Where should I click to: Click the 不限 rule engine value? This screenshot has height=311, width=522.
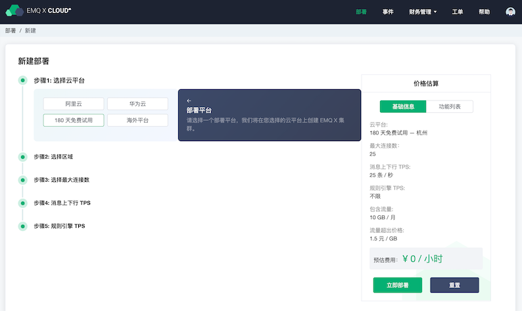click(375, 196)
